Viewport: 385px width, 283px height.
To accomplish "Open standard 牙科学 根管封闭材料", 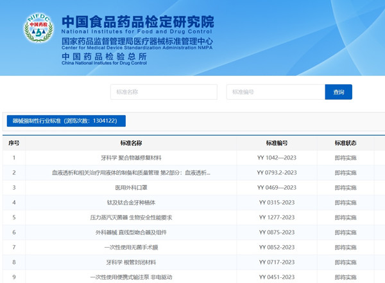I will click(131, 262).
